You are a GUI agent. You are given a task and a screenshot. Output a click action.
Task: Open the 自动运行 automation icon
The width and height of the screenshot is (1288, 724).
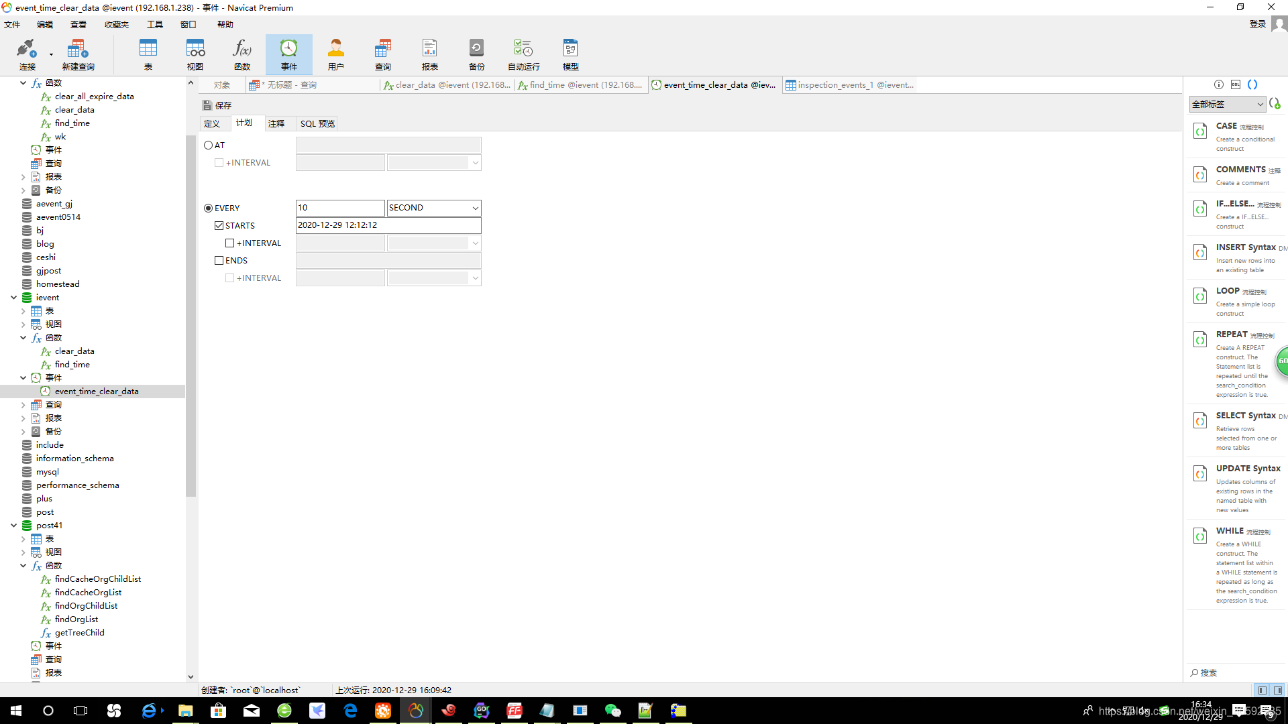tap(523, 54)
